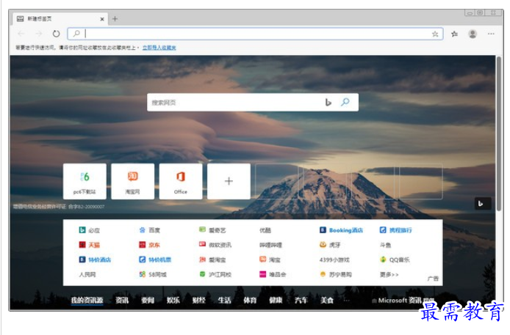The width and height of the screenshot is (510, 335).
Task: Open the 沪江网校 link
Action: (x=215, y=274)
